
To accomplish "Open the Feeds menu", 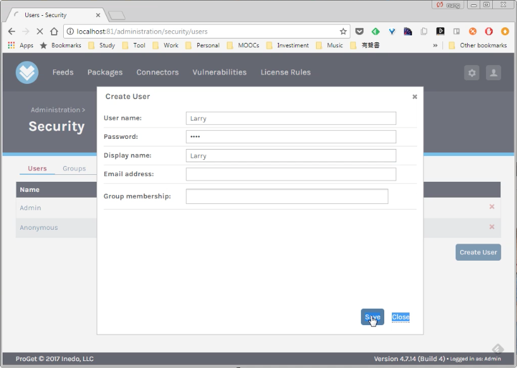I will pyautogui.click(x=63, y=73).
